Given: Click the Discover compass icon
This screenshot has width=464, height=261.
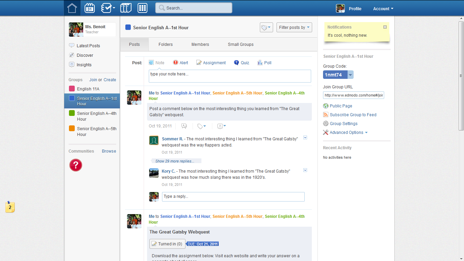Looking at the screenshot, I should [72, 55].
